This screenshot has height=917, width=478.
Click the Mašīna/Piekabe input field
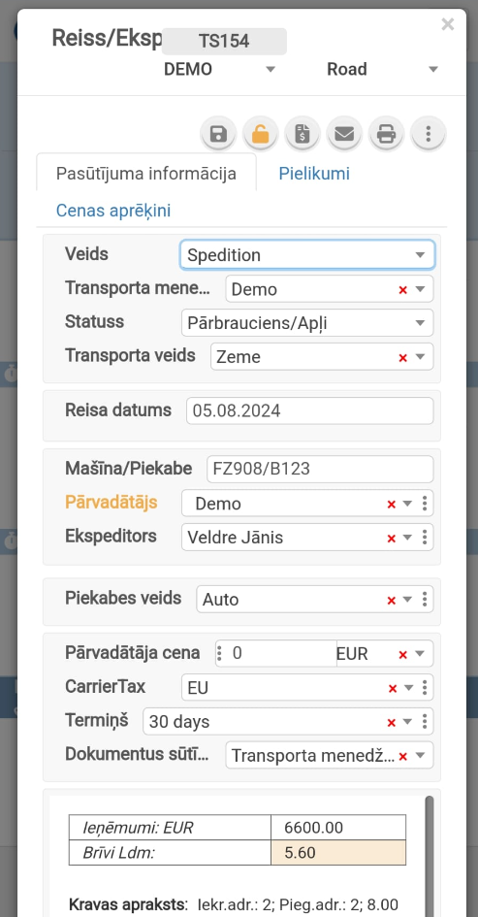[320, 469]
